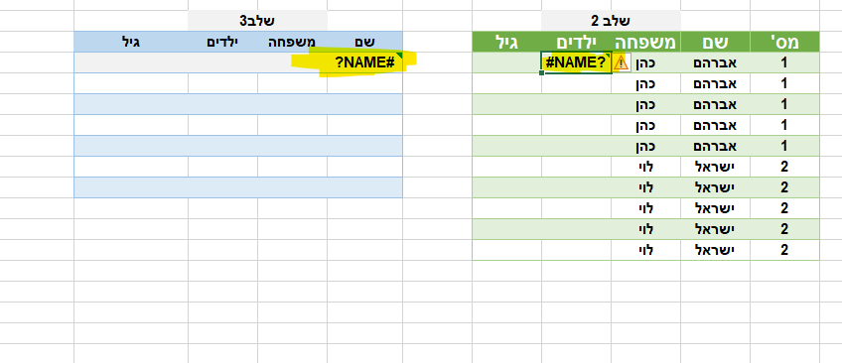This screenshot has height=363, width=842.
Task: Click first ישראל name cell
Action: click(715, 167)
